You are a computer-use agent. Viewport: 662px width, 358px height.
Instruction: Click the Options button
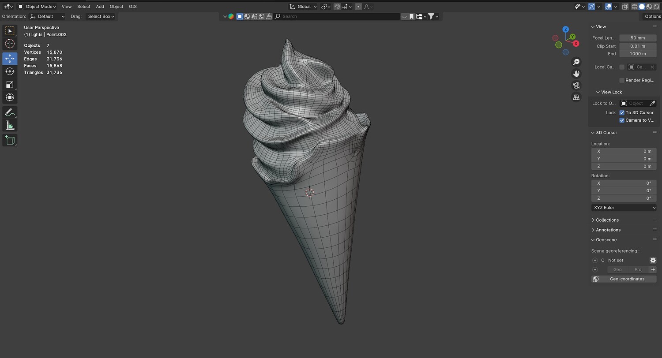click(652, 16)
